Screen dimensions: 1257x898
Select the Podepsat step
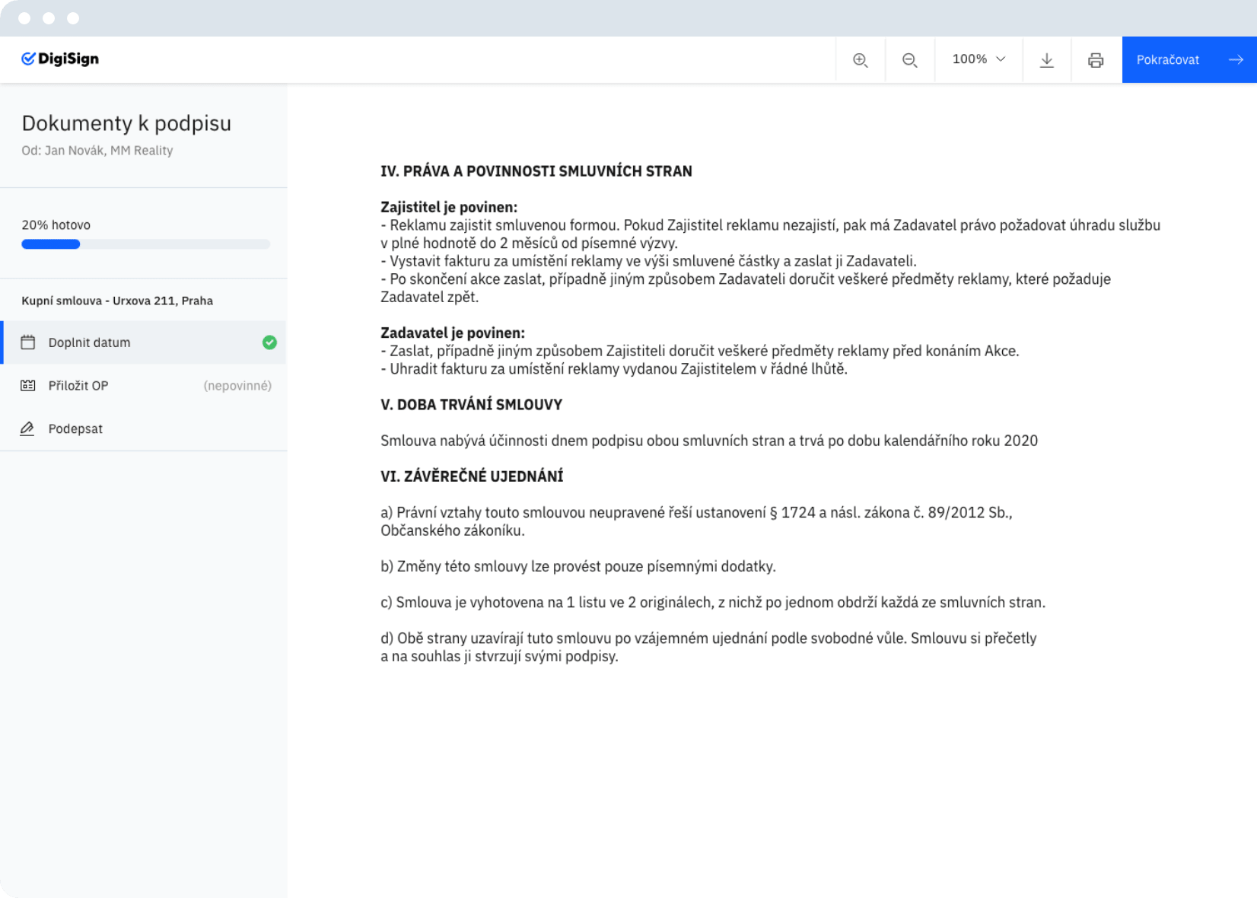[145, 428]
